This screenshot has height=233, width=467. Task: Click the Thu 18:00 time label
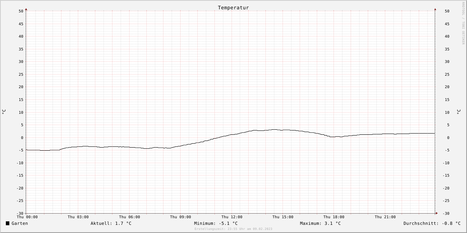pos(334,217)
